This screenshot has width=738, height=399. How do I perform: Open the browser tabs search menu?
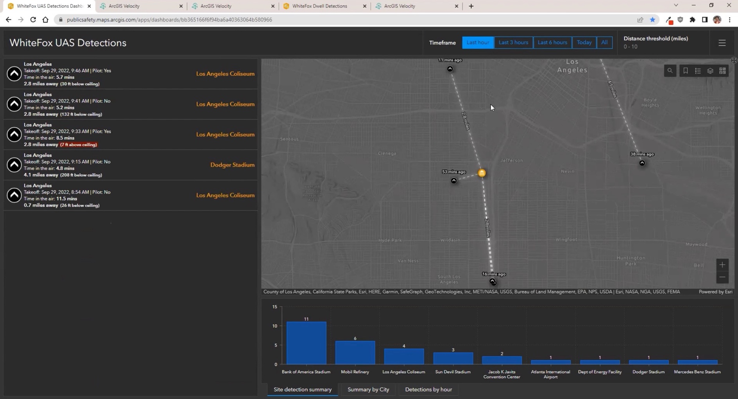click(x=676, y=6)
